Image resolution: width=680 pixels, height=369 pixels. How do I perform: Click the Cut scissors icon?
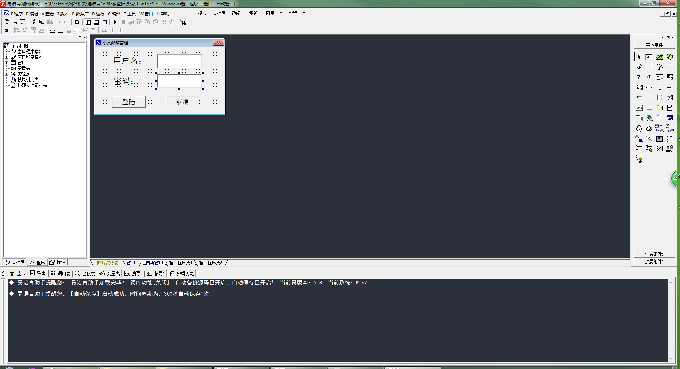(34, 22)
